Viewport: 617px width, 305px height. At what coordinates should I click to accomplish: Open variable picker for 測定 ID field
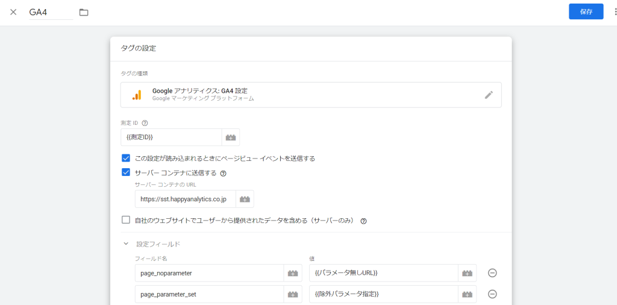pos(231,137)
